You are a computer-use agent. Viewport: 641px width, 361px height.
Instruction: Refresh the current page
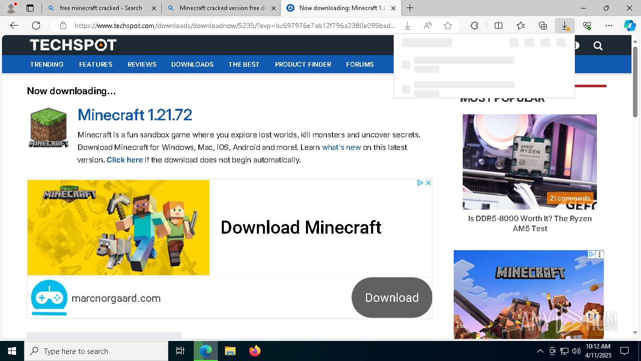pyautogui.click(x=36, y=26)
